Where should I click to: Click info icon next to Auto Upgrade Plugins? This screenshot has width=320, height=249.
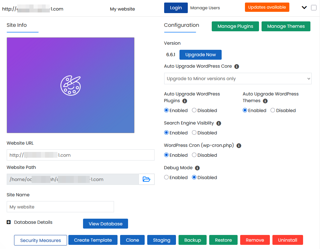point(185,101)
